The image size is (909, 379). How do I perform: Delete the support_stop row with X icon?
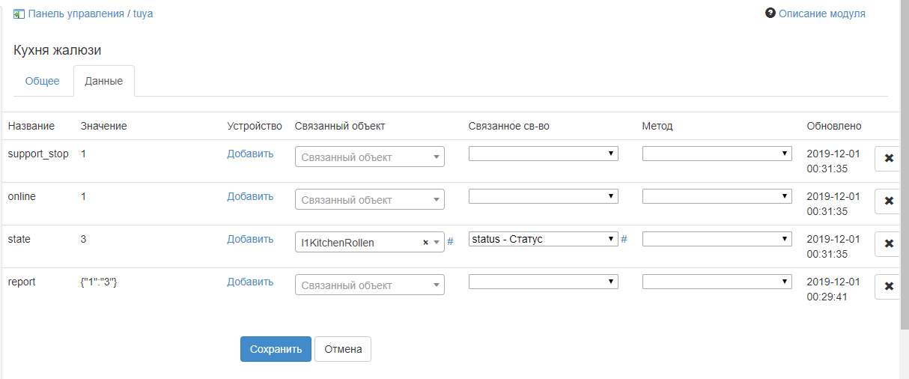(x=889, y=158)
